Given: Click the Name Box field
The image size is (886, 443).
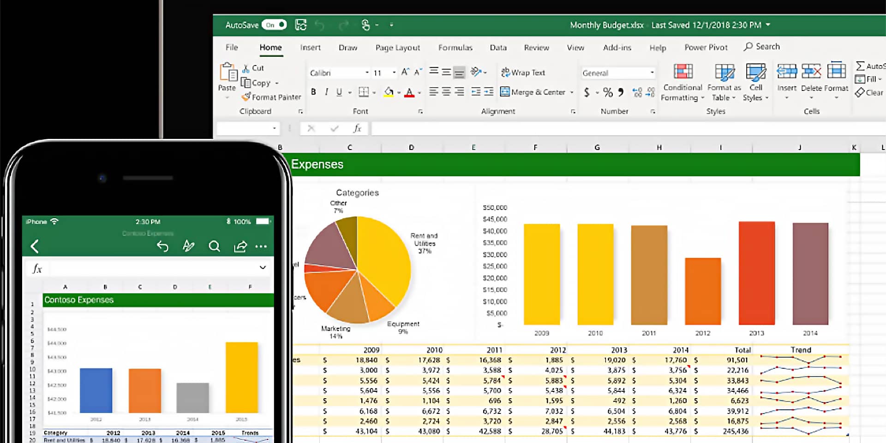Looking at the screenshot, I should point(248,128).
